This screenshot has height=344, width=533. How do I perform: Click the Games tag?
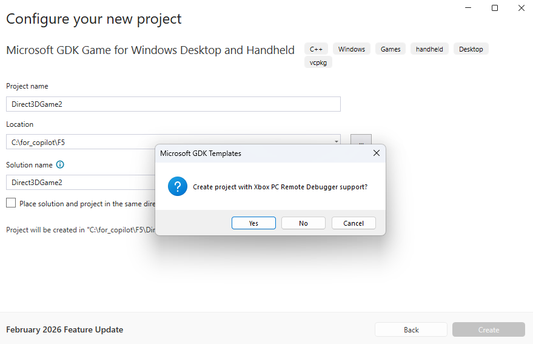(391, 49)
